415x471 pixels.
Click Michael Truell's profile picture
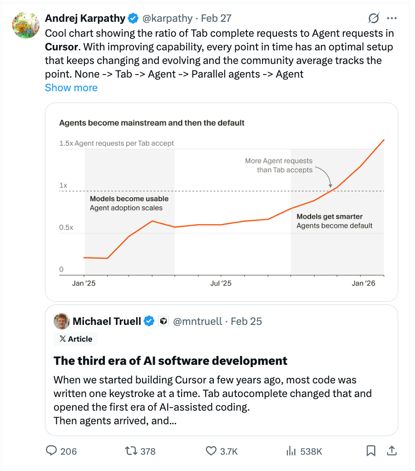62,321
